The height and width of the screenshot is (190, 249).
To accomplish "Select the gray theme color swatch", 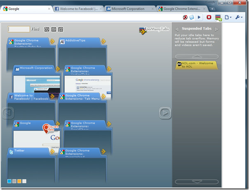I will (14, 181).
